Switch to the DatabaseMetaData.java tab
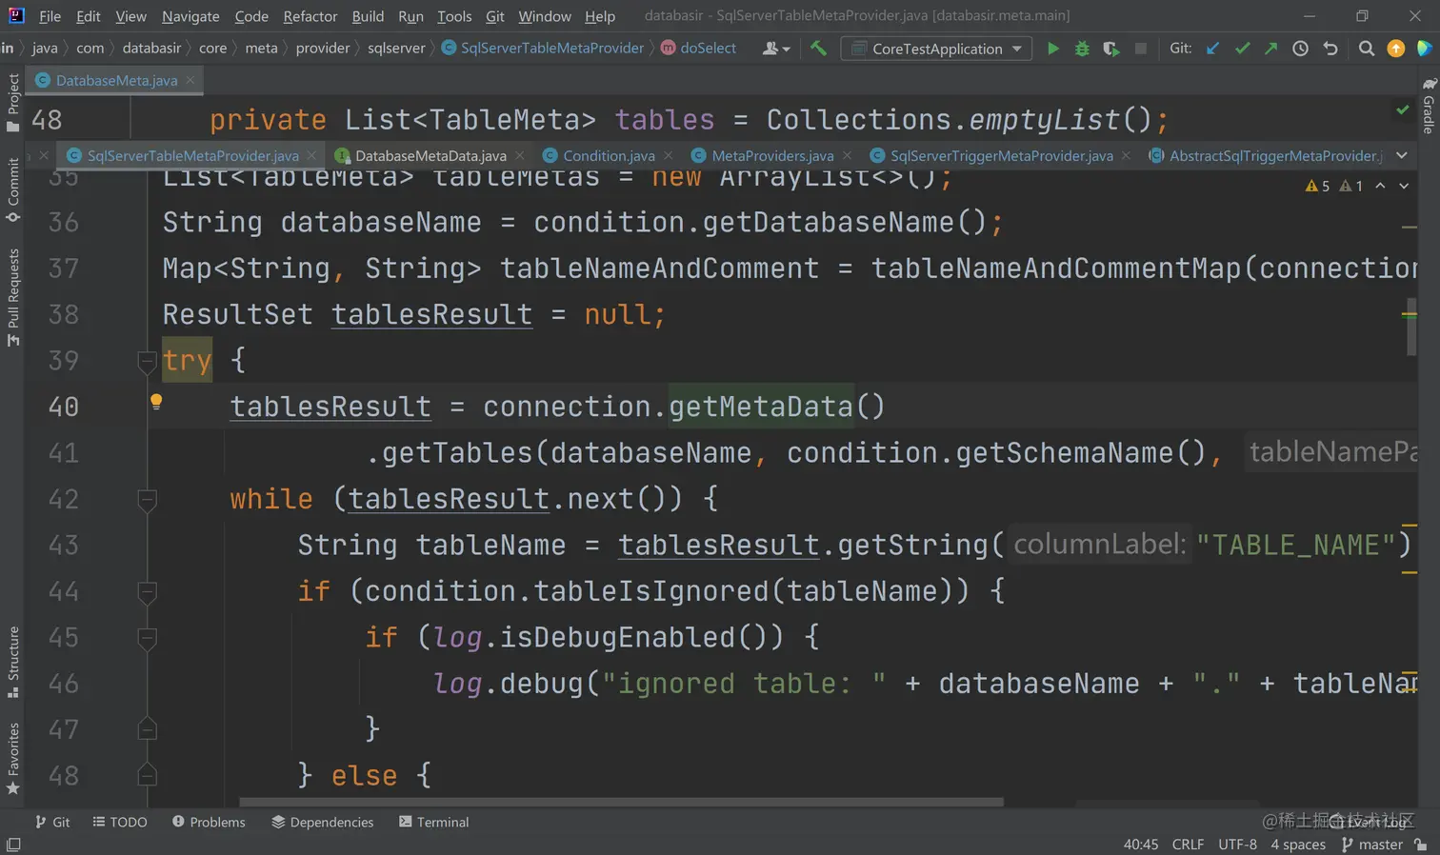This screenshot has height=855, width=1440. (430, 155)
